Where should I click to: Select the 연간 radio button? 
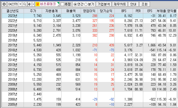75,4
